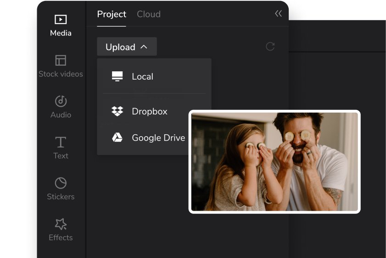
Task: Switch to the Cloud tab
Action: tap(149, 14)
